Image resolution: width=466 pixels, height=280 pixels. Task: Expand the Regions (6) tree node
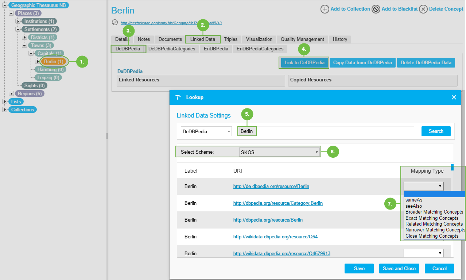[x=11, y=94]
